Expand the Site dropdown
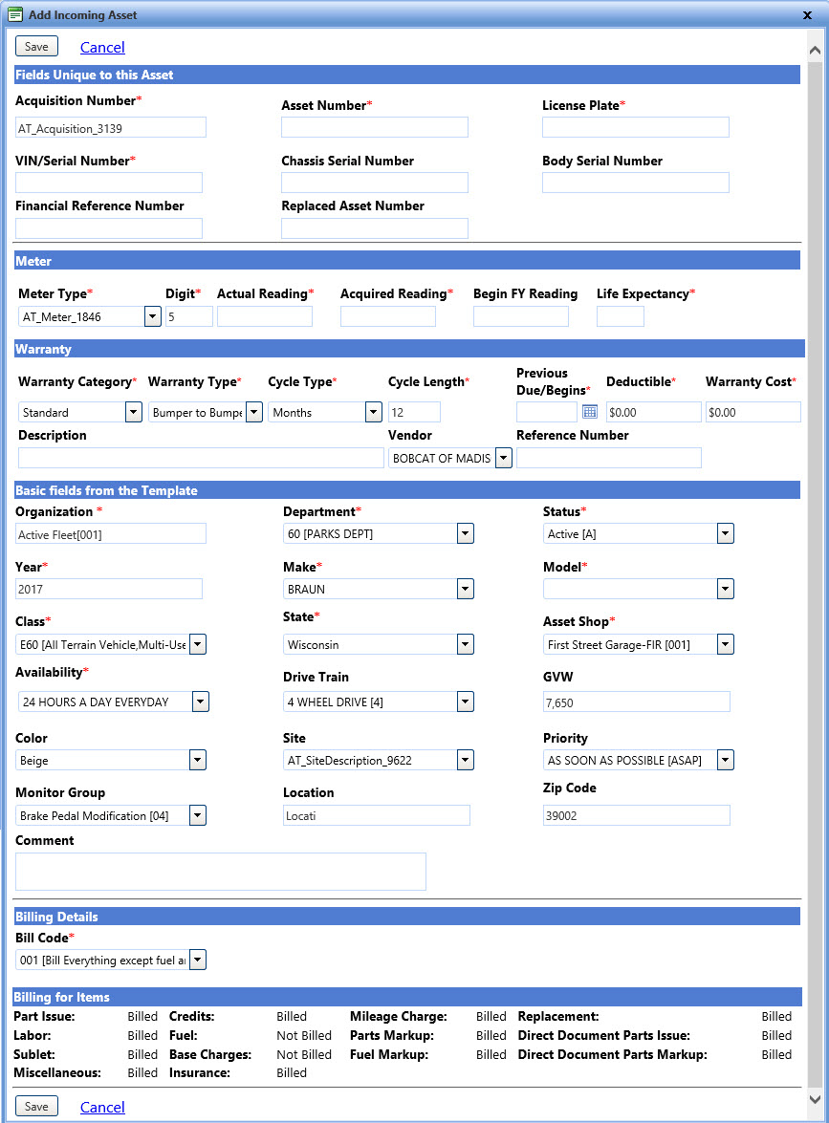 [466, 760]
